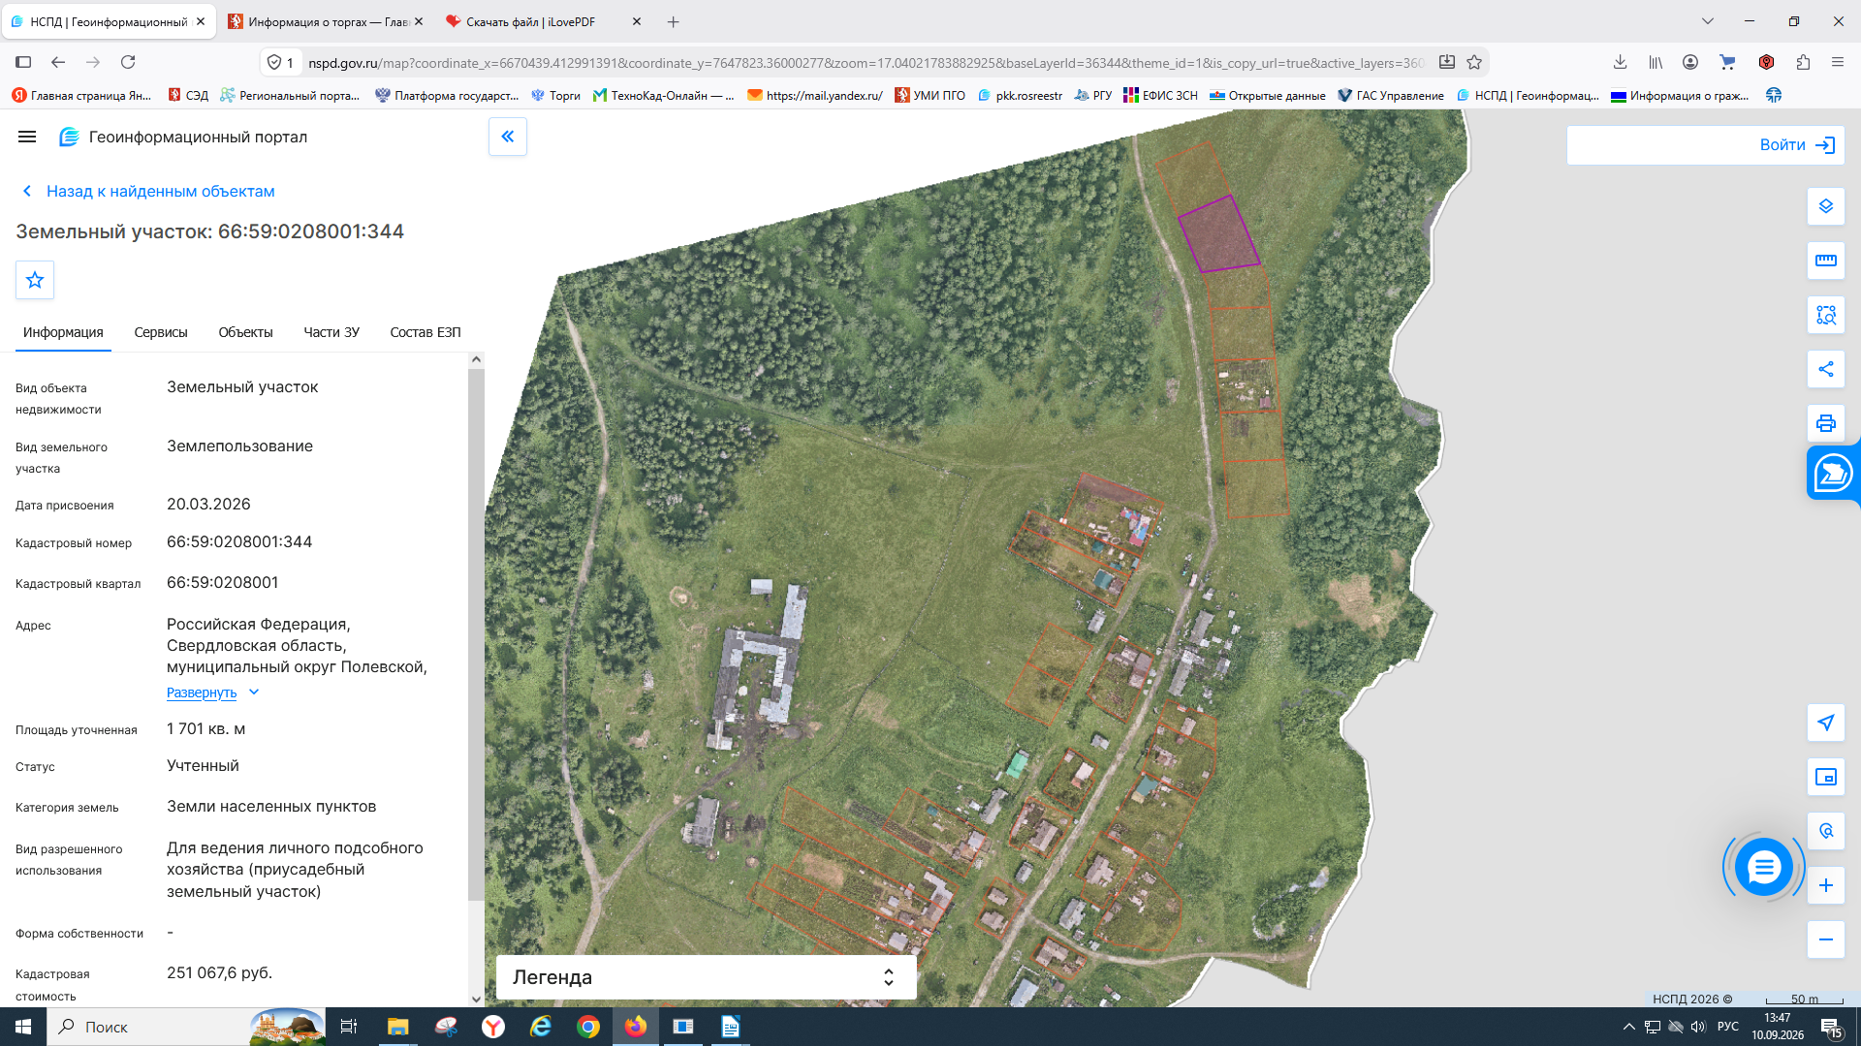
Task: Print the map with printer icon
Action: tap(1826, 423)
